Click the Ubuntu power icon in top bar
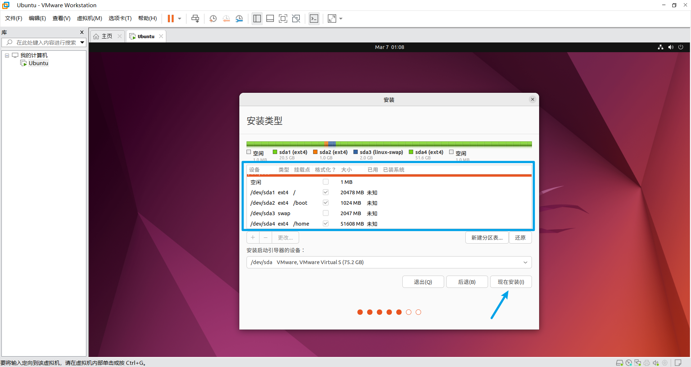 [681, 47]
